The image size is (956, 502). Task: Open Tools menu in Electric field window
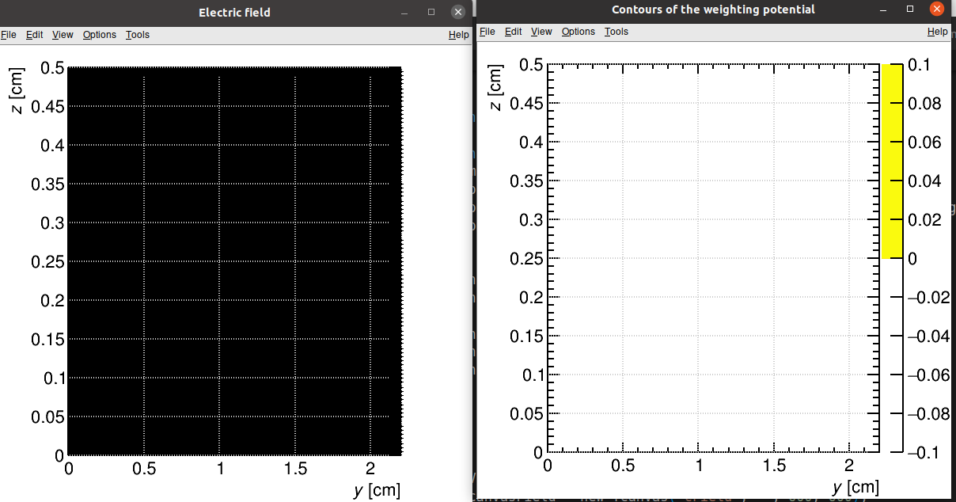point(138,35)
